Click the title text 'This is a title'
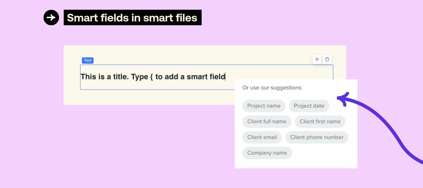This screenshot has width=423, height=188. click(103, 77)
